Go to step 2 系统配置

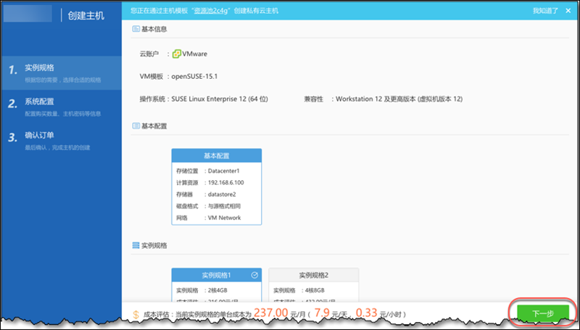coord(61,106)
